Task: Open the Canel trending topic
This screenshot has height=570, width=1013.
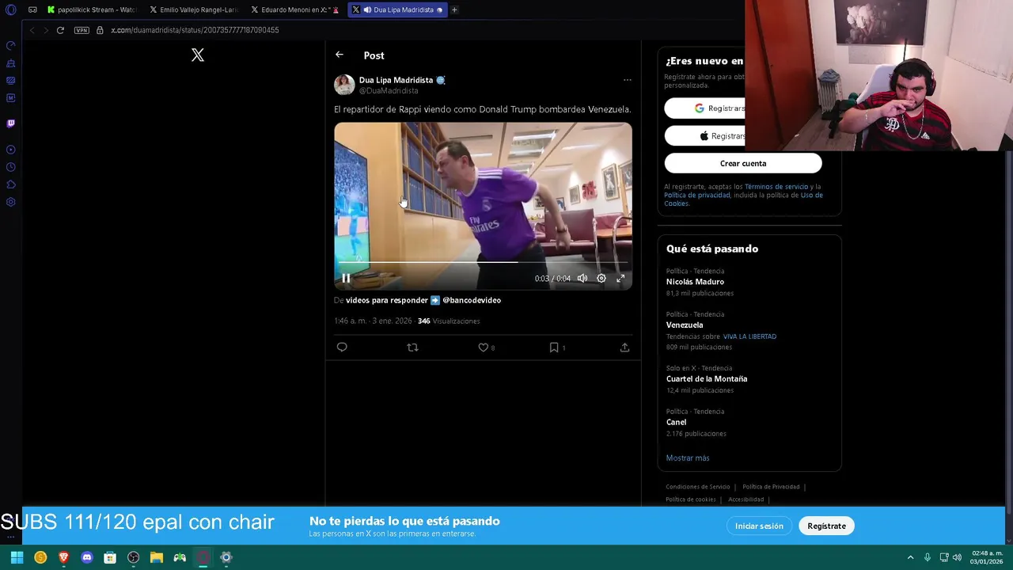Action: pyautogui.click(x=676, y=422)
